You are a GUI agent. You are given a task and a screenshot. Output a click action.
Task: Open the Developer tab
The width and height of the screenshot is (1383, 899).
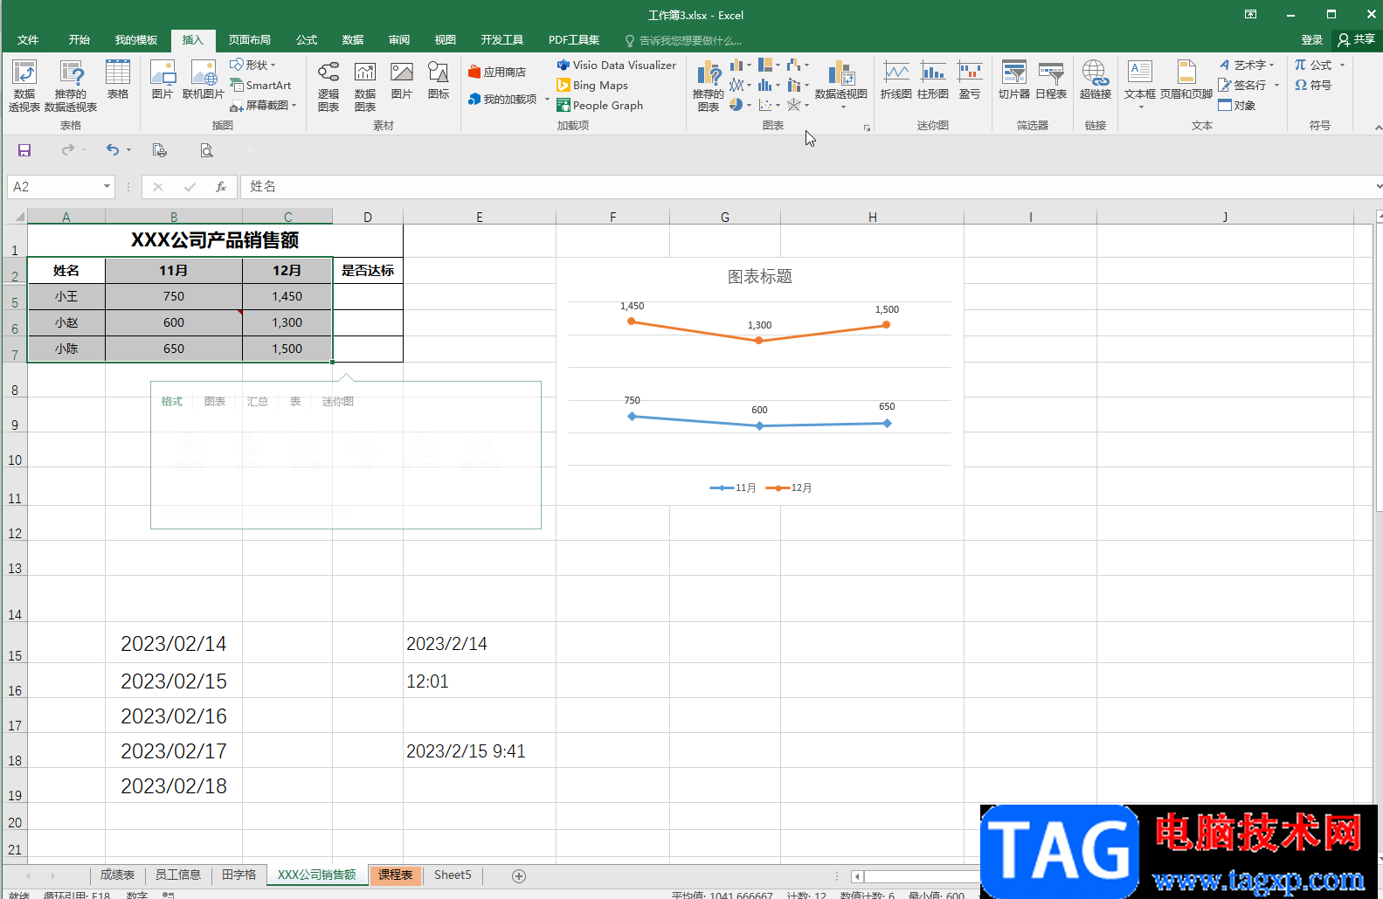tap(502, 40)
